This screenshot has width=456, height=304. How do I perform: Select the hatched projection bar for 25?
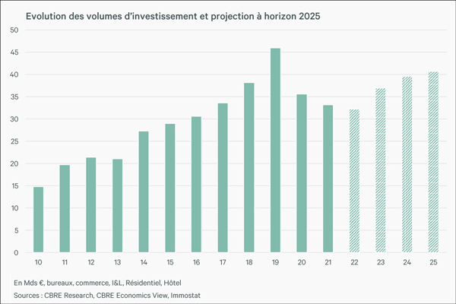pos(433,162)
